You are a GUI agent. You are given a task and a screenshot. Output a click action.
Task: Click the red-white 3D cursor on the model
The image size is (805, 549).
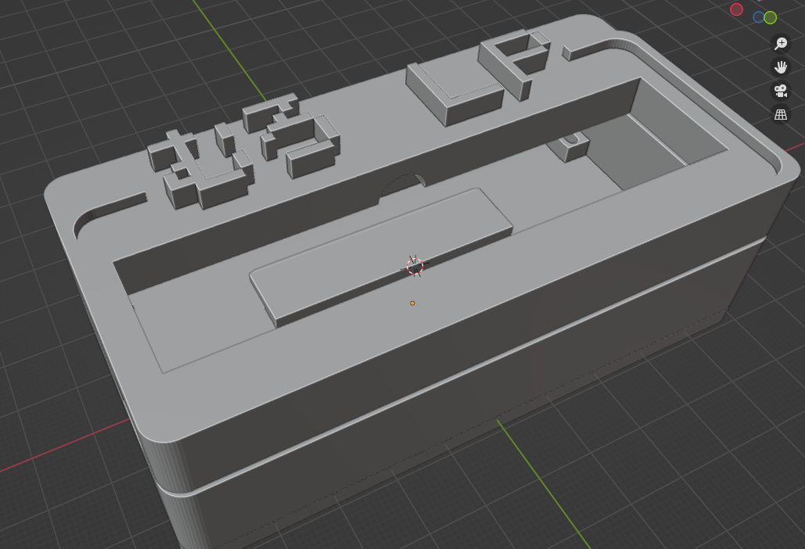click(x=415, y=267)
